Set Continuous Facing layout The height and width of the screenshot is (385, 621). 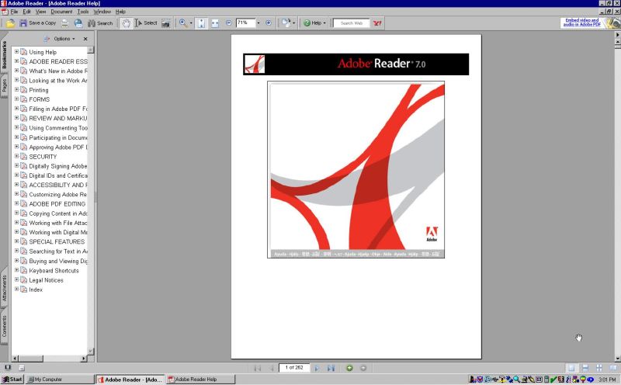coord(599,368)
